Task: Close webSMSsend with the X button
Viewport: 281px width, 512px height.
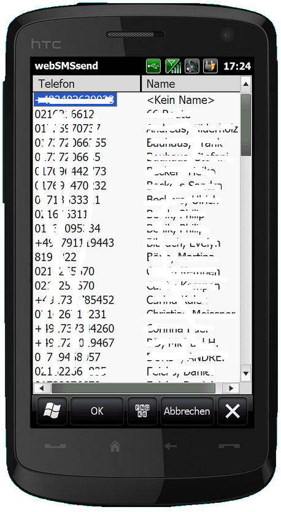Action: 233,411
